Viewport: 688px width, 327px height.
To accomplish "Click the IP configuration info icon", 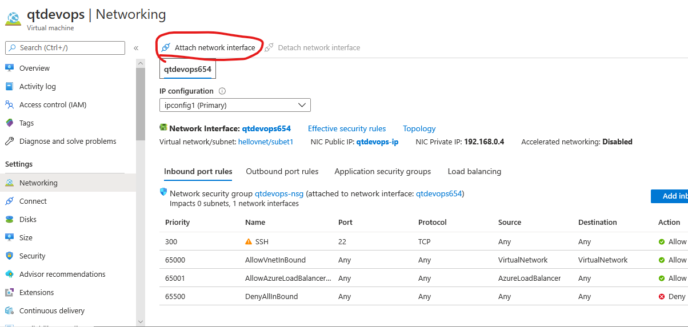I will click(222, 91).
